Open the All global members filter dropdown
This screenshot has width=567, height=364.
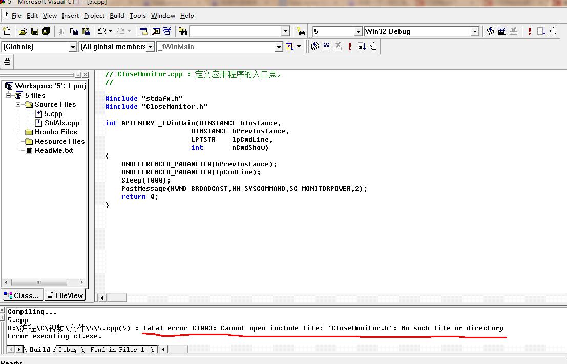(150, 47)
